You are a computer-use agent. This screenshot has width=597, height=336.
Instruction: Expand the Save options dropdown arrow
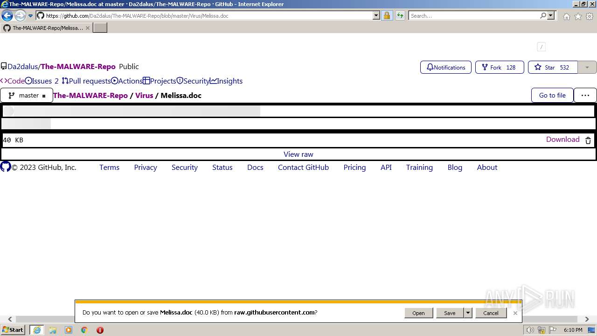(468, 313)
